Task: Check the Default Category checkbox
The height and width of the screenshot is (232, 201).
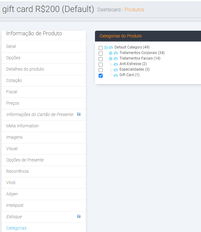Action: [x=100, y=48]
